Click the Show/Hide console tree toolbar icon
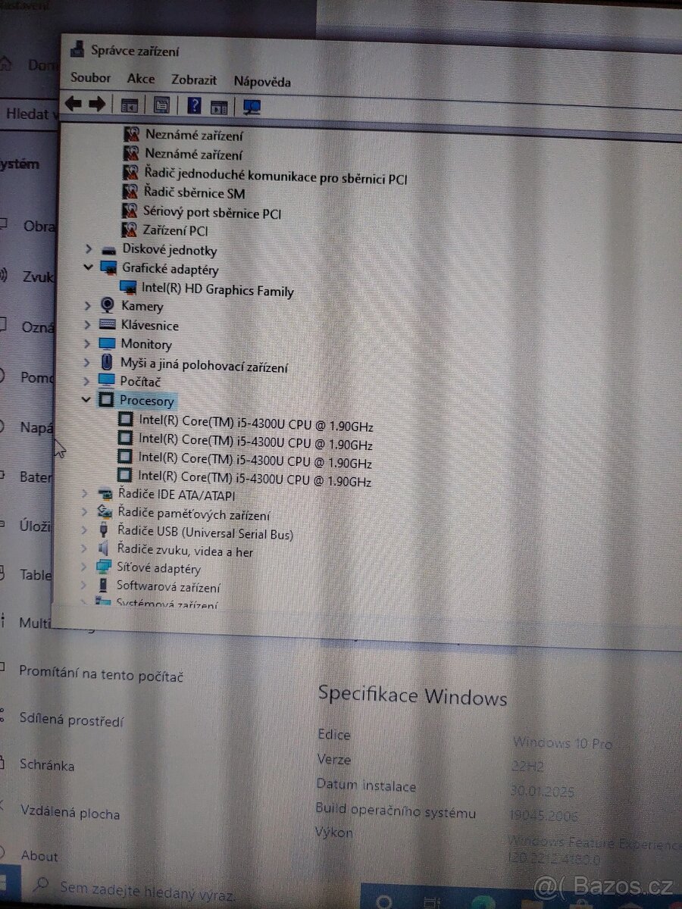Screen dimensions: 682x909 [x=130, y=105]
